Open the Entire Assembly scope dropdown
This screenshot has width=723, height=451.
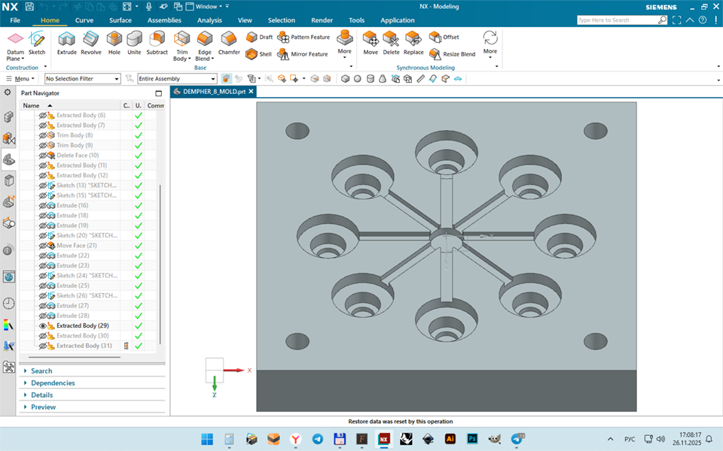tap(177, 79)
